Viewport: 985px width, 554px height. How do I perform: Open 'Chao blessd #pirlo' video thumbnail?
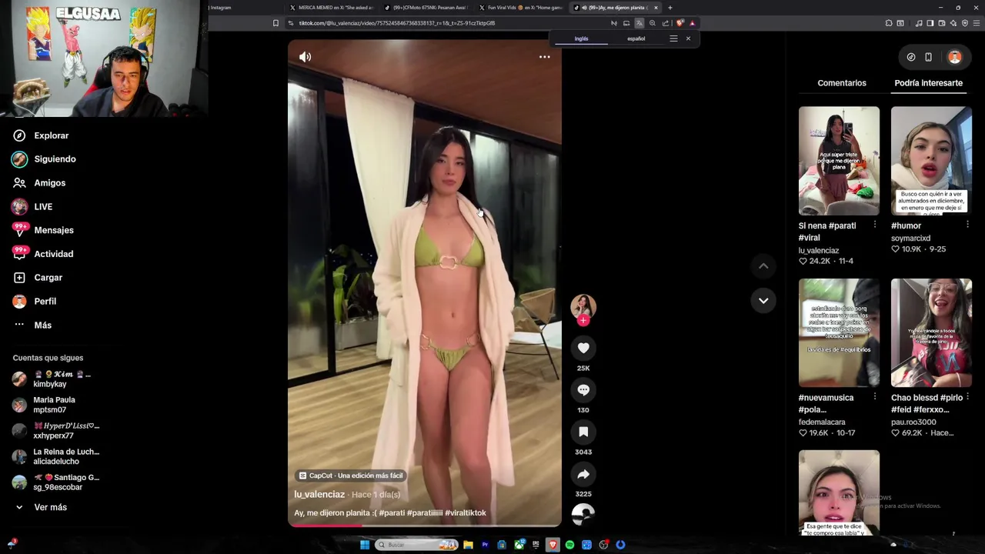point(931,332)
